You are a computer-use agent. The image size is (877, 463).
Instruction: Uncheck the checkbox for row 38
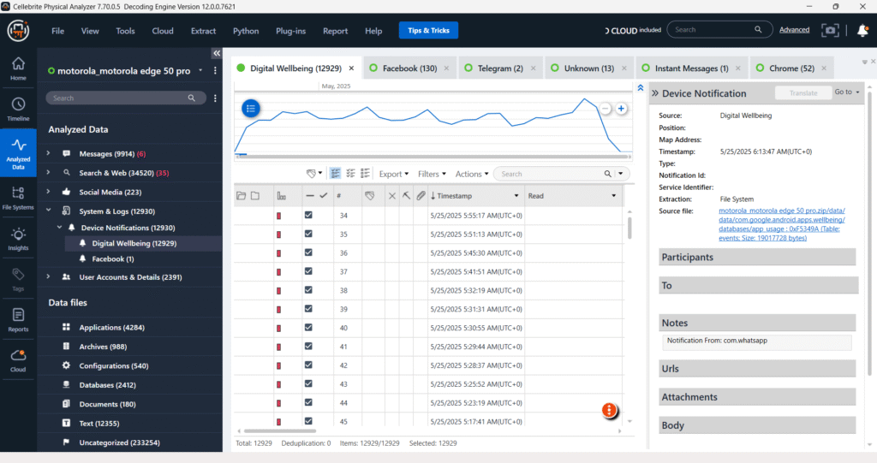[x=308, y=289]
